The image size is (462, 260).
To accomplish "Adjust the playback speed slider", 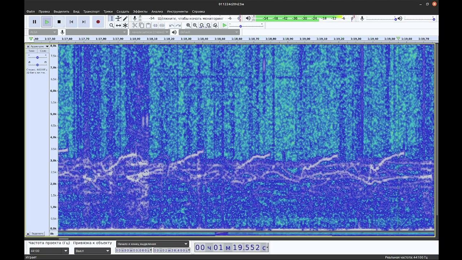I will click(247, 26).
